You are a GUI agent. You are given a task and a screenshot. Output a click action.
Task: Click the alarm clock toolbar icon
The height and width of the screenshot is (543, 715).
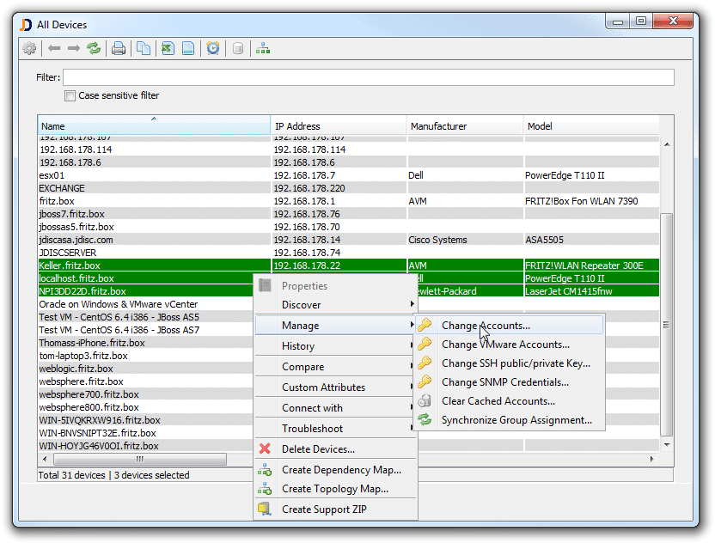[213, 48]
